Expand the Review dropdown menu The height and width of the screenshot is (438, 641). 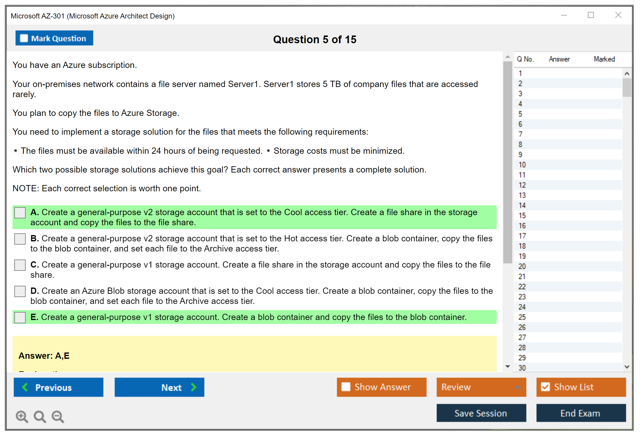click(x=517, y=387)
